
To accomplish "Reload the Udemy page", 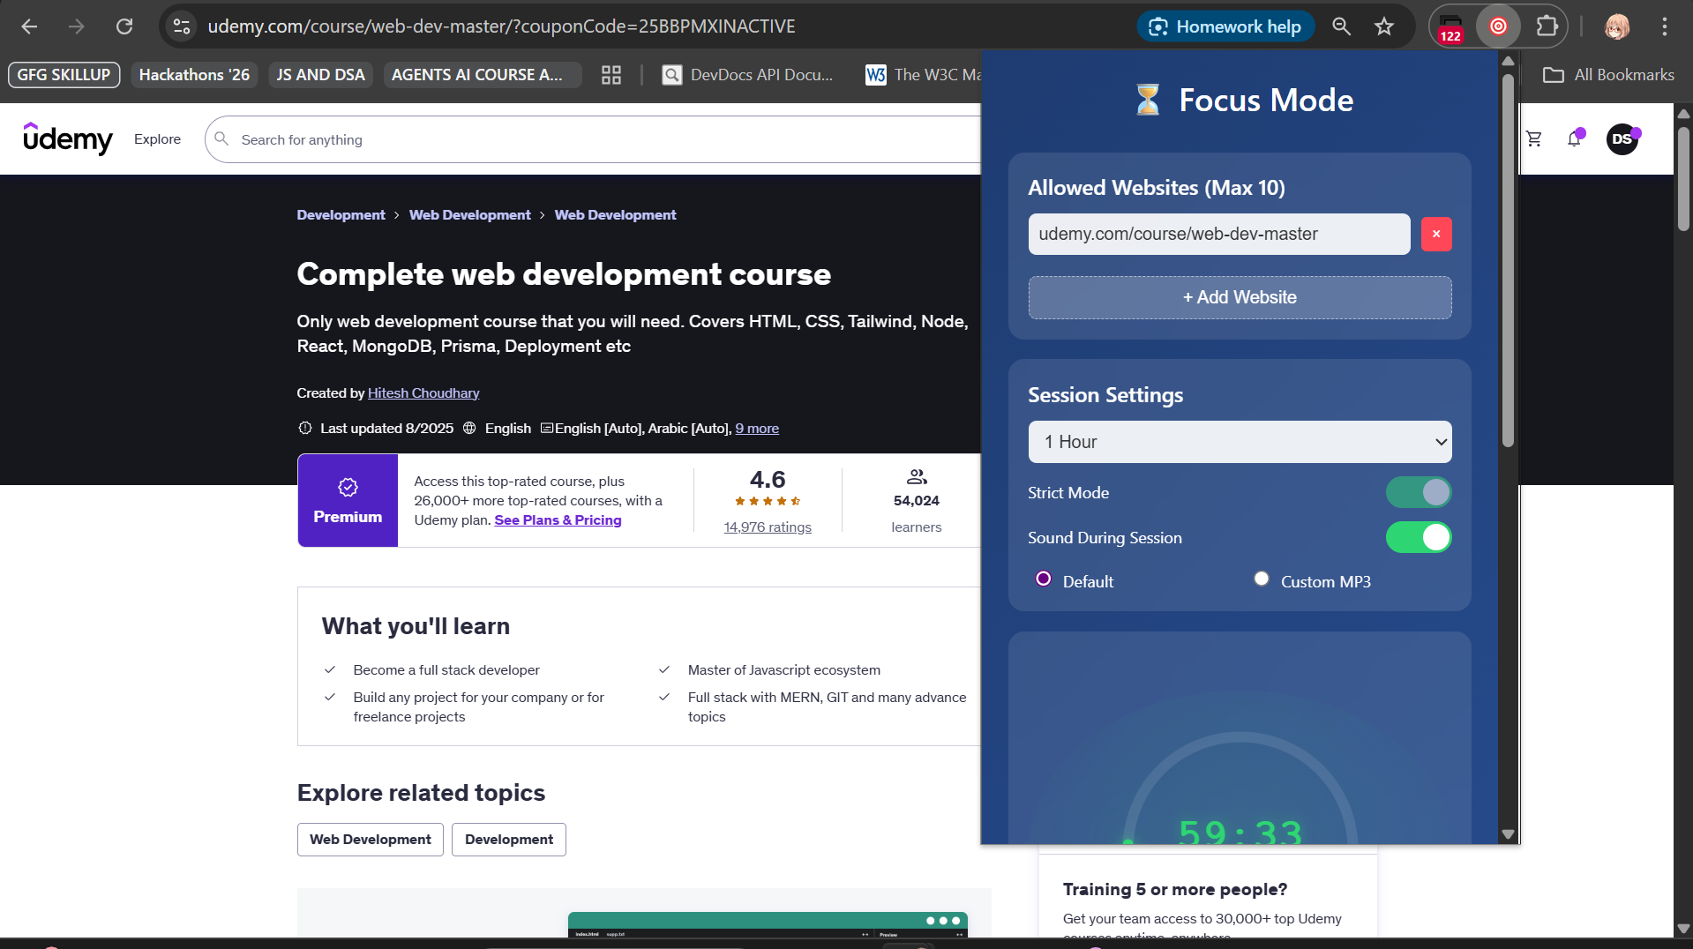I will pos(124,26).
